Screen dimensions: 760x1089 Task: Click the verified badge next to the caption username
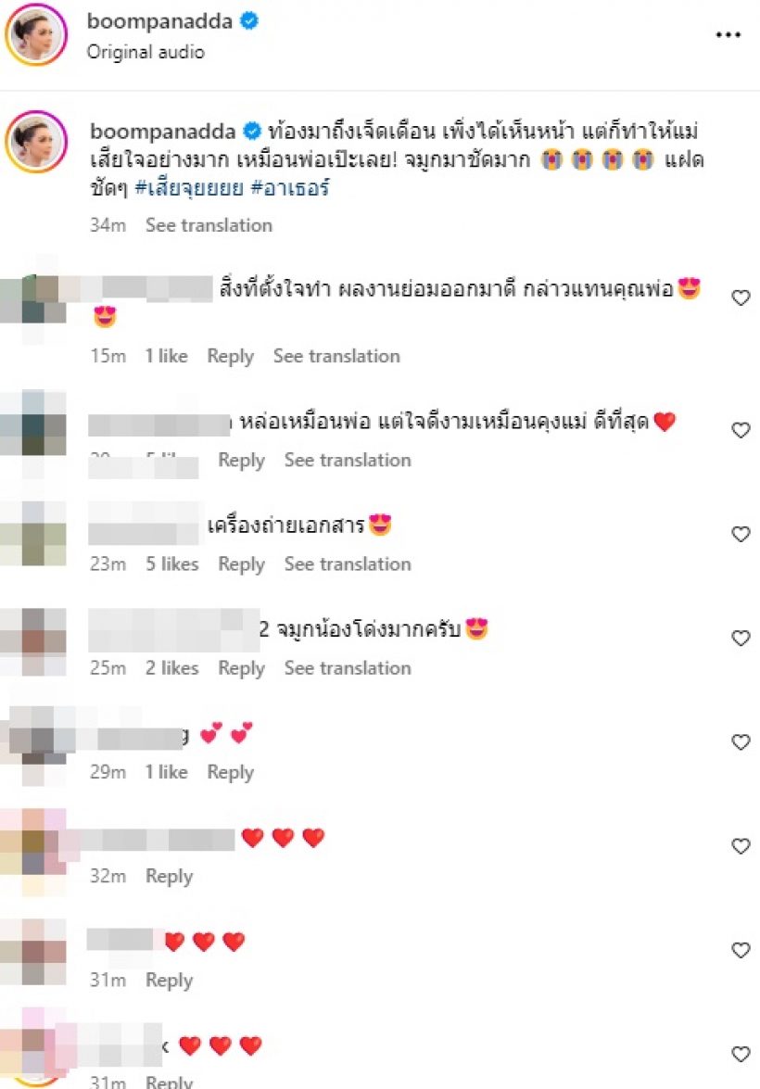click(251, 131)
